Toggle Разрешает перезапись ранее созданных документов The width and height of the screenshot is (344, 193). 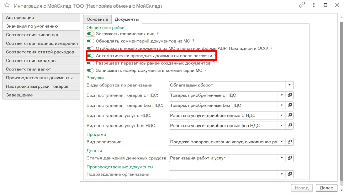(90, 63)
